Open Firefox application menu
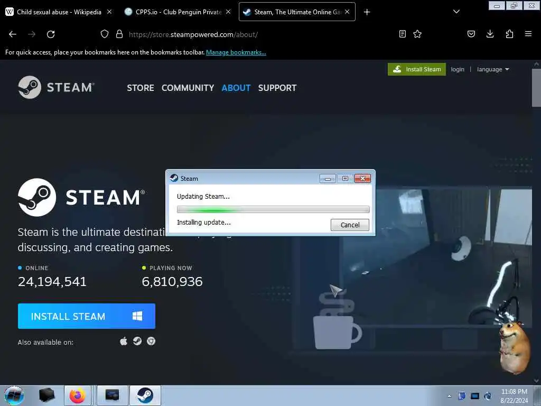This screenshot has width=541, height=406. [x=528, y=34]
